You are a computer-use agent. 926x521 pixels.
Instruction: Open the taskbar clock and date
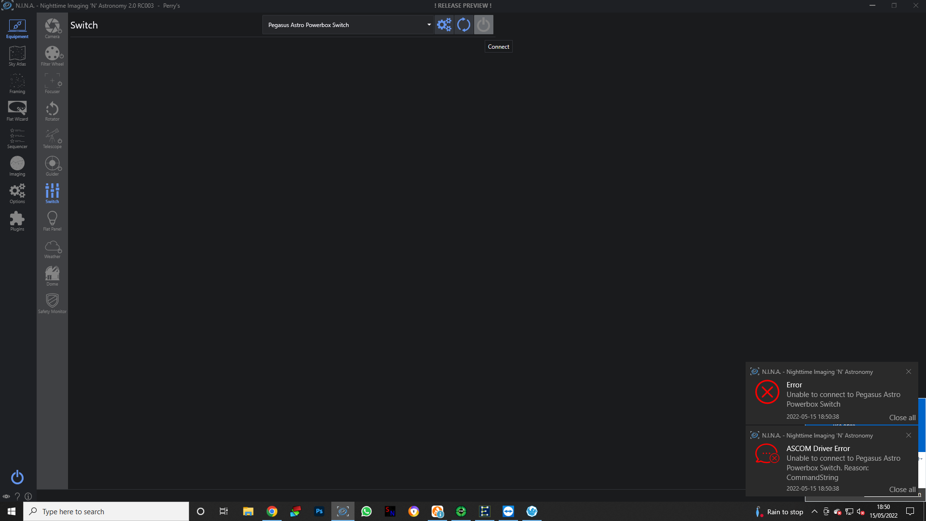point(884,511)
